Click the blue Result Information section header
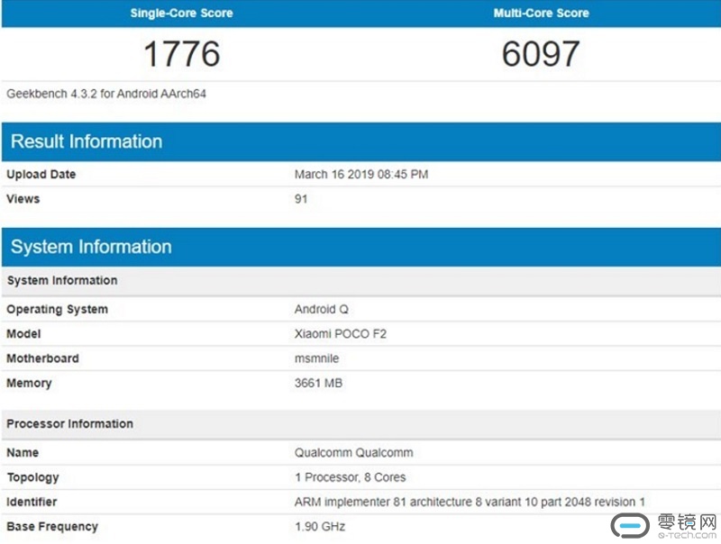The width and height of the screenshot is (721, 544). 87,141
